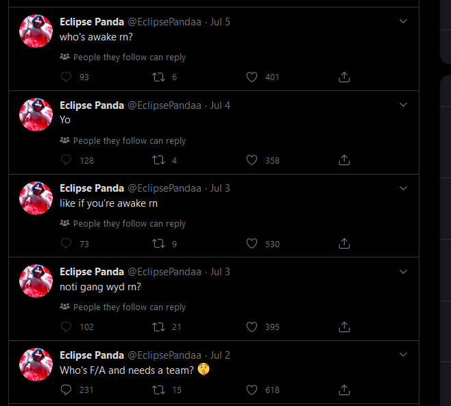Open Eclipse Panda's profile name on the Jul 4 tweet
Viewport: 451px width, 406px height.
click(x=92, y=105)
